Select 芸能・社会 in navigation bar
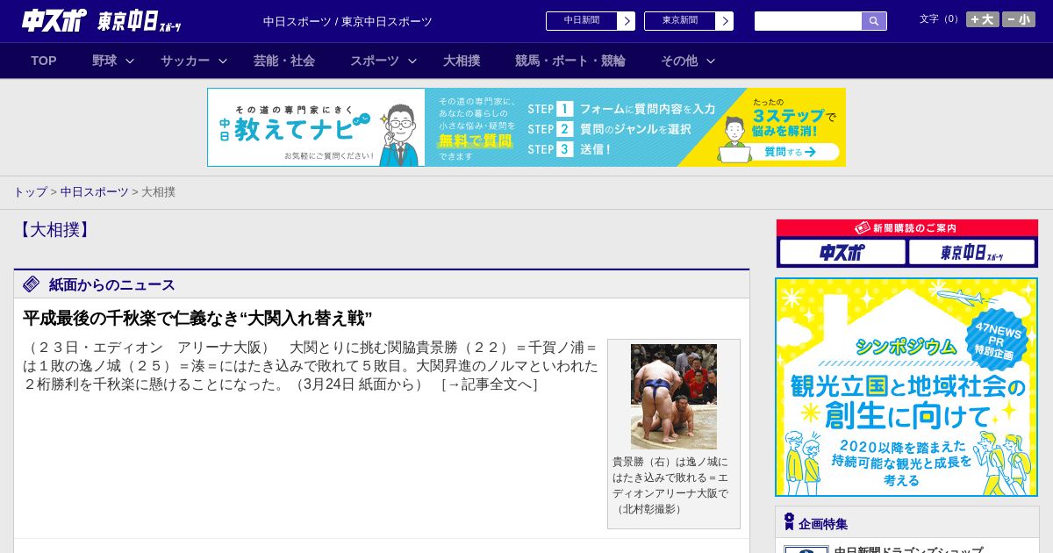 coord(284,61)
